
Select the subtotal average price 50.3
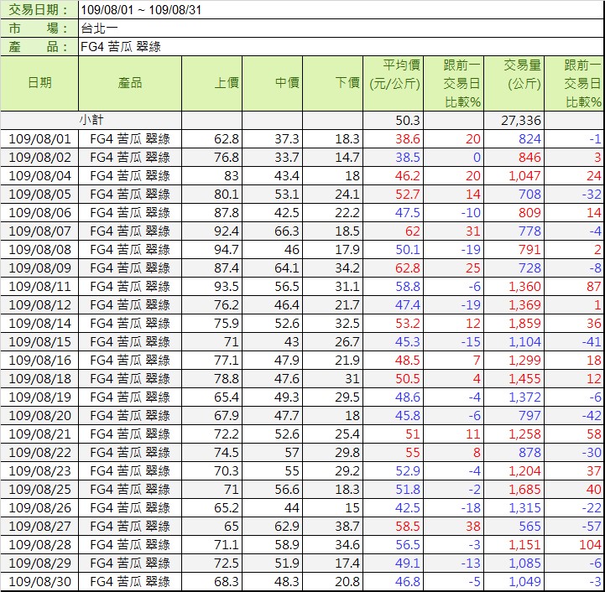pos(407,121)
